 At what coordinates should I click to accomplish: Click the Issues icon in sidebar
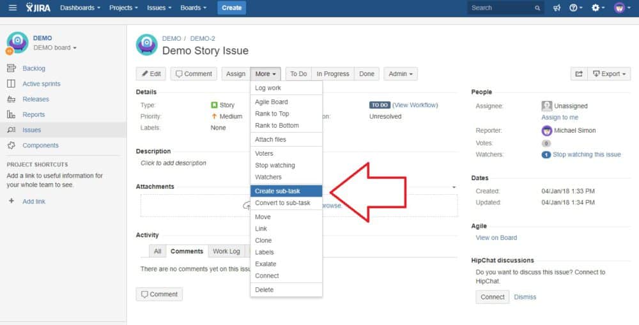[x=12, y=130]
